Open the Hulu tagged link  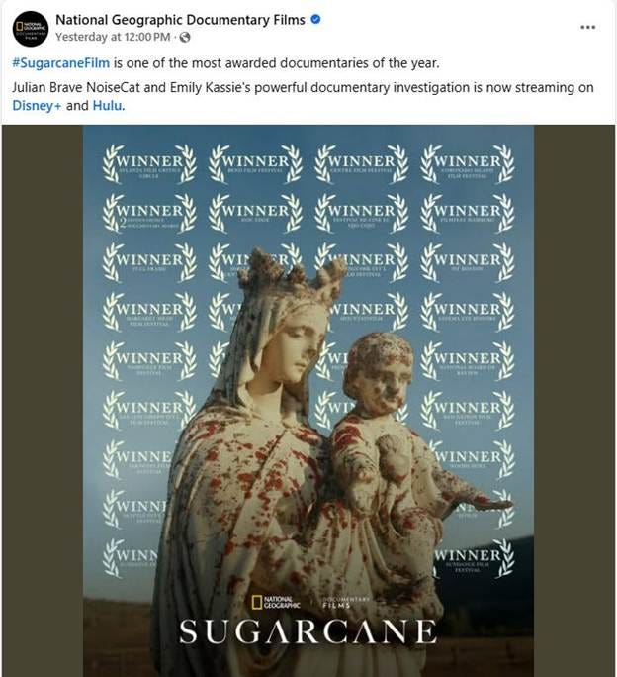pos(108,105)
